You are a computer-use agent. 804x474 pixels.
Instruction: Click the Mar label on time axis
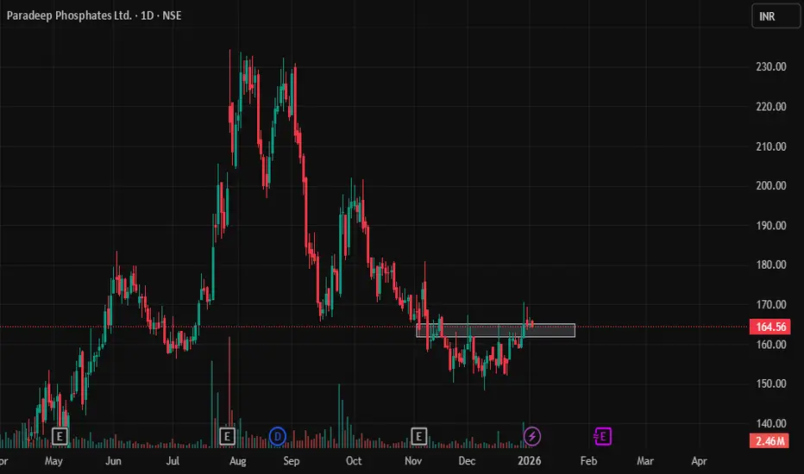pyautogui.click(x=645, y=461)
